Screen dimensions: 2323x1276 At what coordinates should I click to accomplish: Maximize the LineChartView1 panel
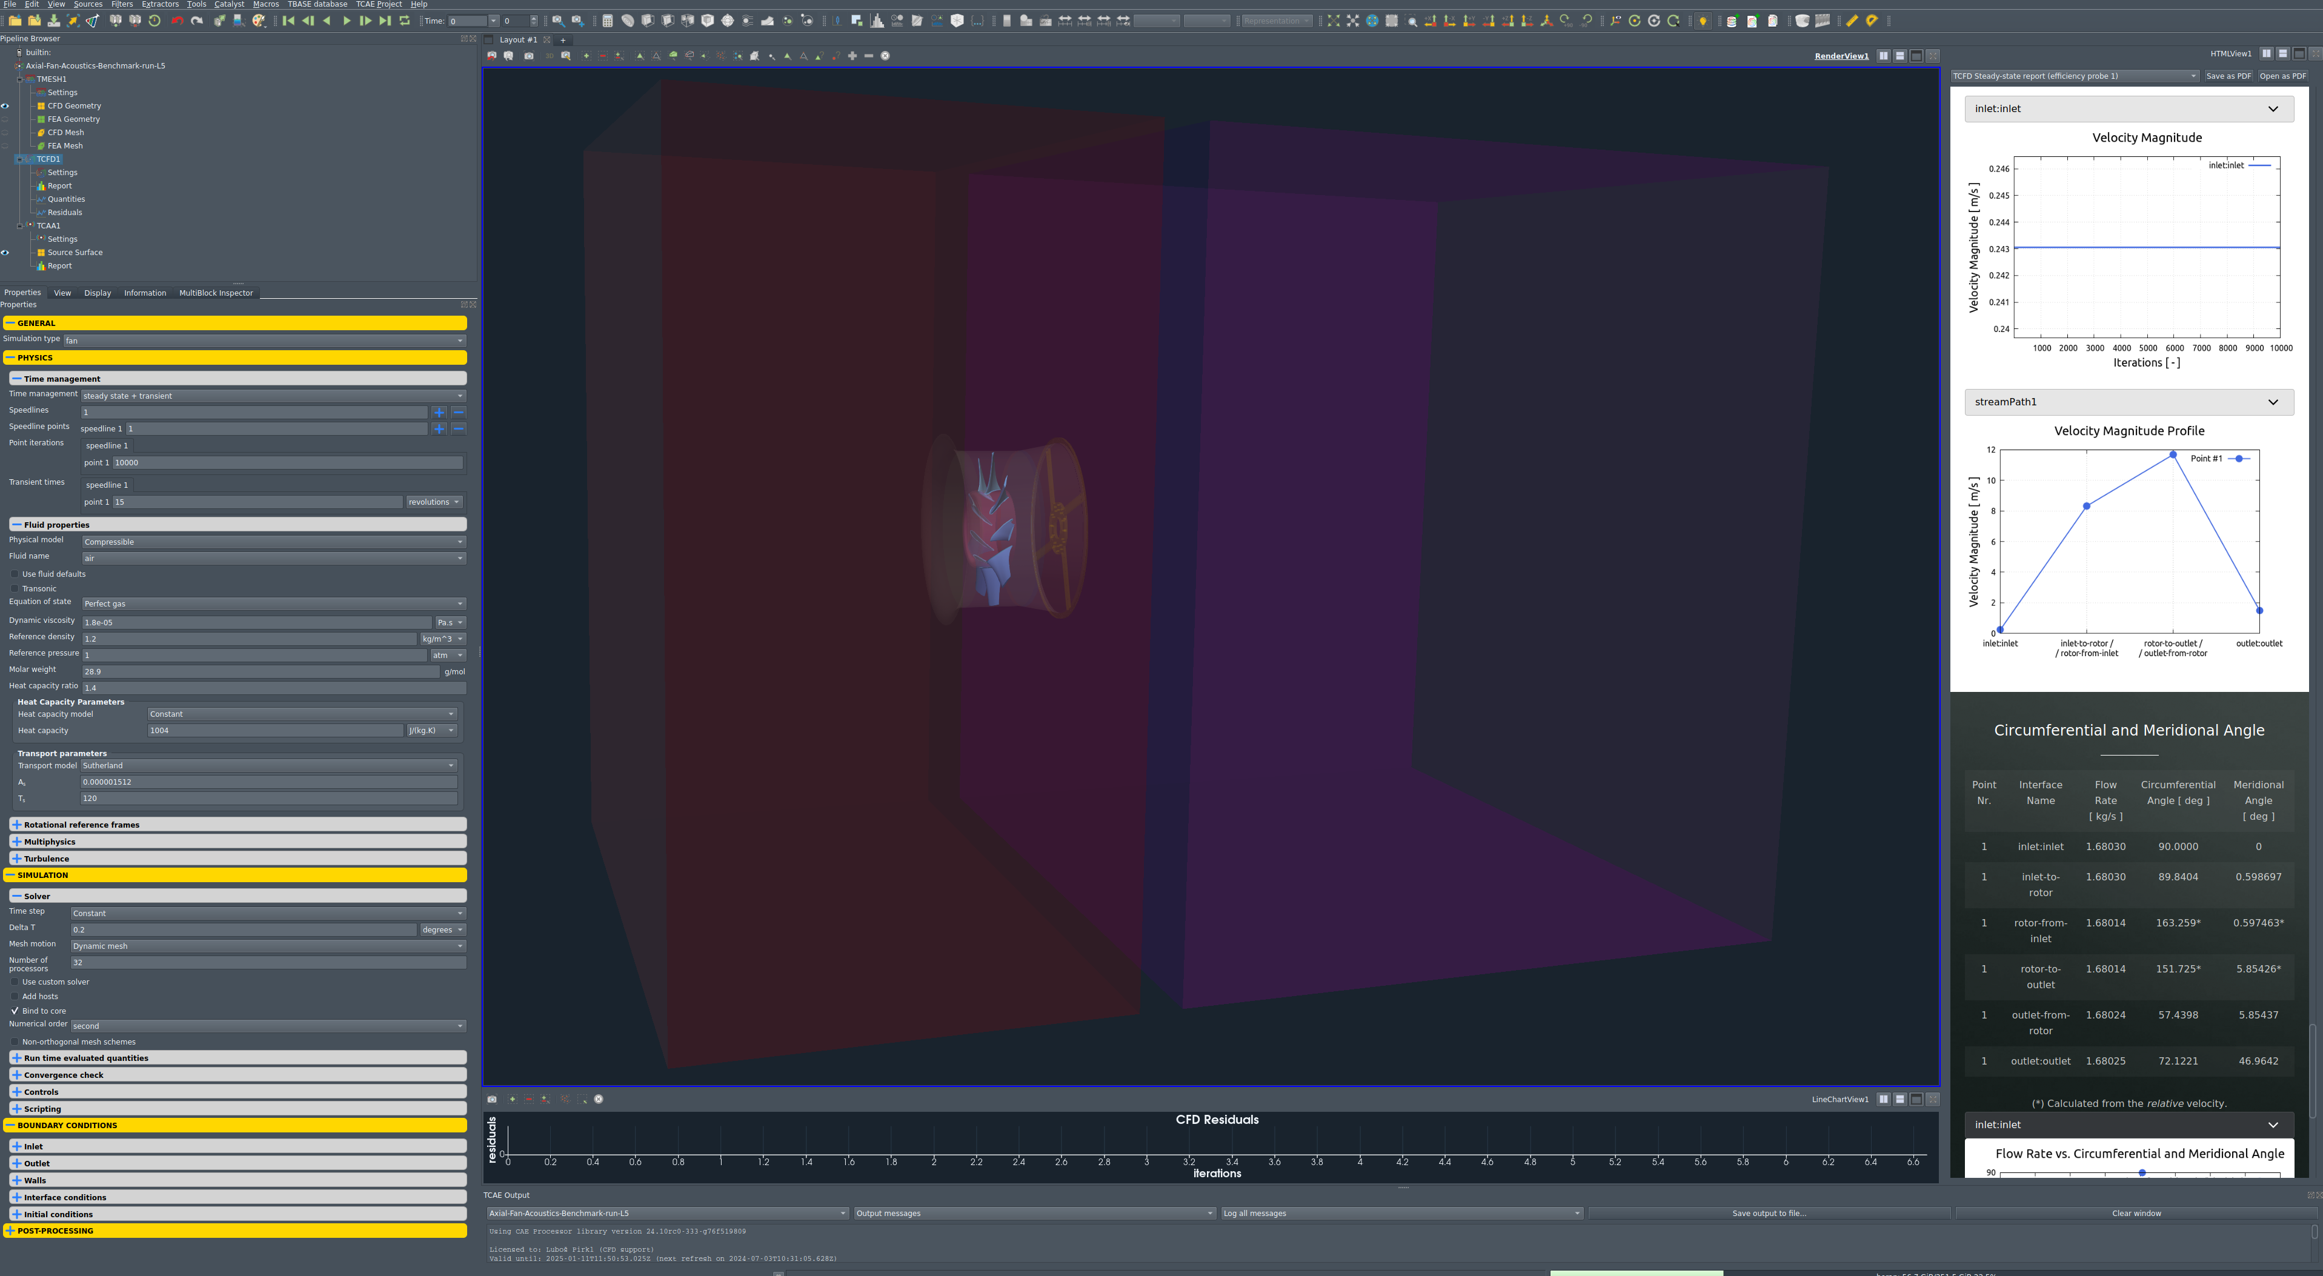tap(1916, 1099)
